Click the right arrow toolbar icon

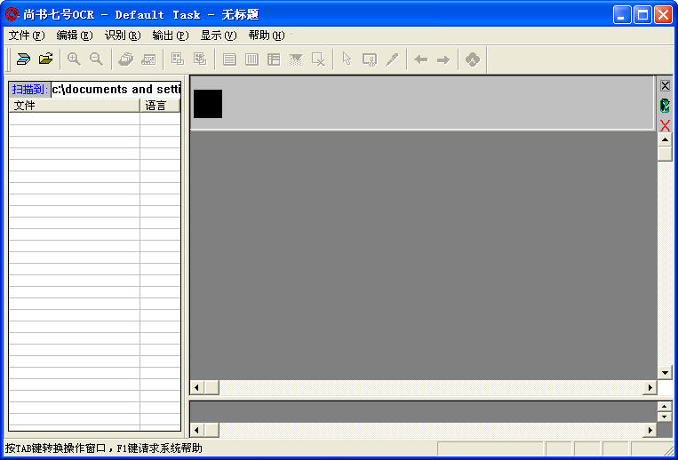[x=443, y=59]
